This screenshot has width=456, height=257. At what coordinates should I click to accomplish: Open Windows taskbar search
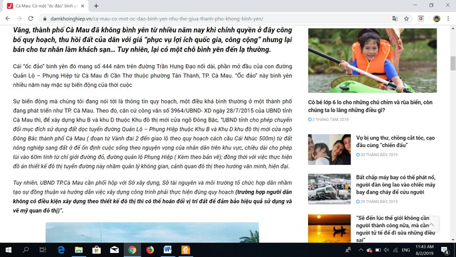tap(25, 250)
